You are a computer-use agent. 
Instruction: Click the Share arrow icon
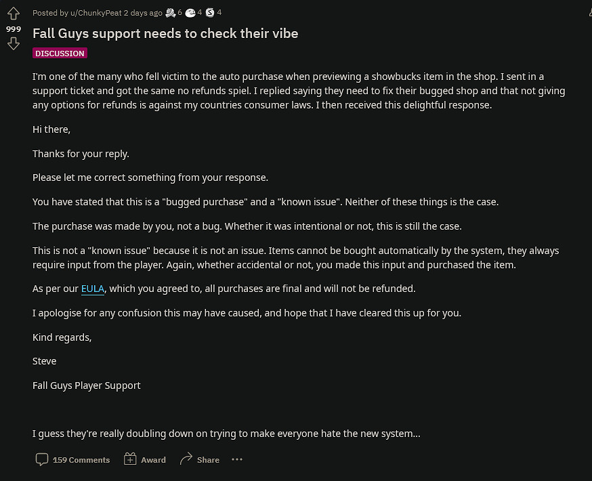[186, 459]
